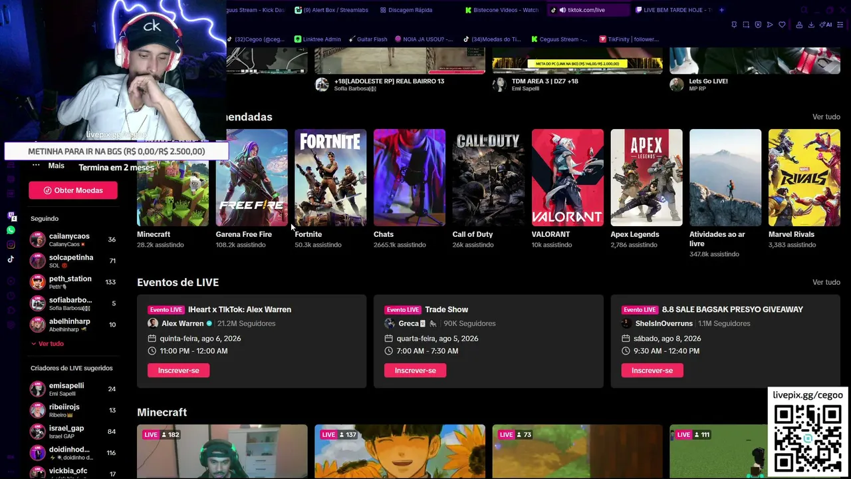The image size is (851, 479).
Task: Subscribe to the Trade Show event
Action: point(415,371)
